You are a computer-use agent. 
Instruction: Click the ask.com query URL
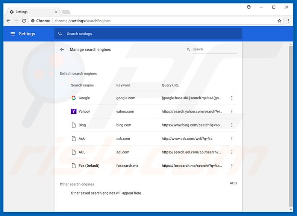[x=187, y=138]
